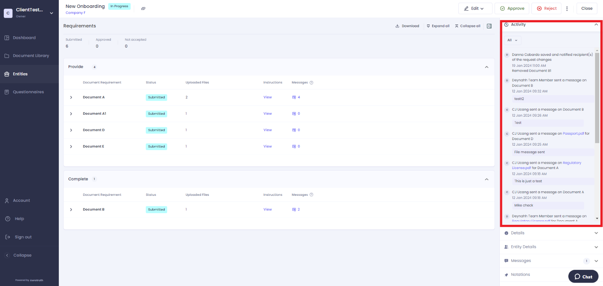Download the requirements
Screen dimensions: 603x286
click(x=407, y=26)
